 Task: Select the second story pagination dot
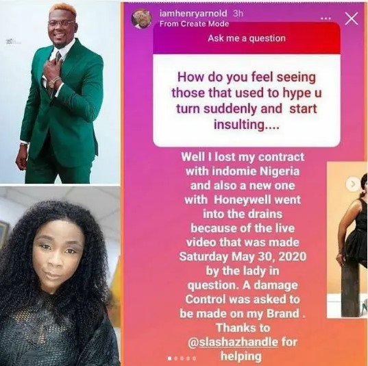[x=176, y=358]
